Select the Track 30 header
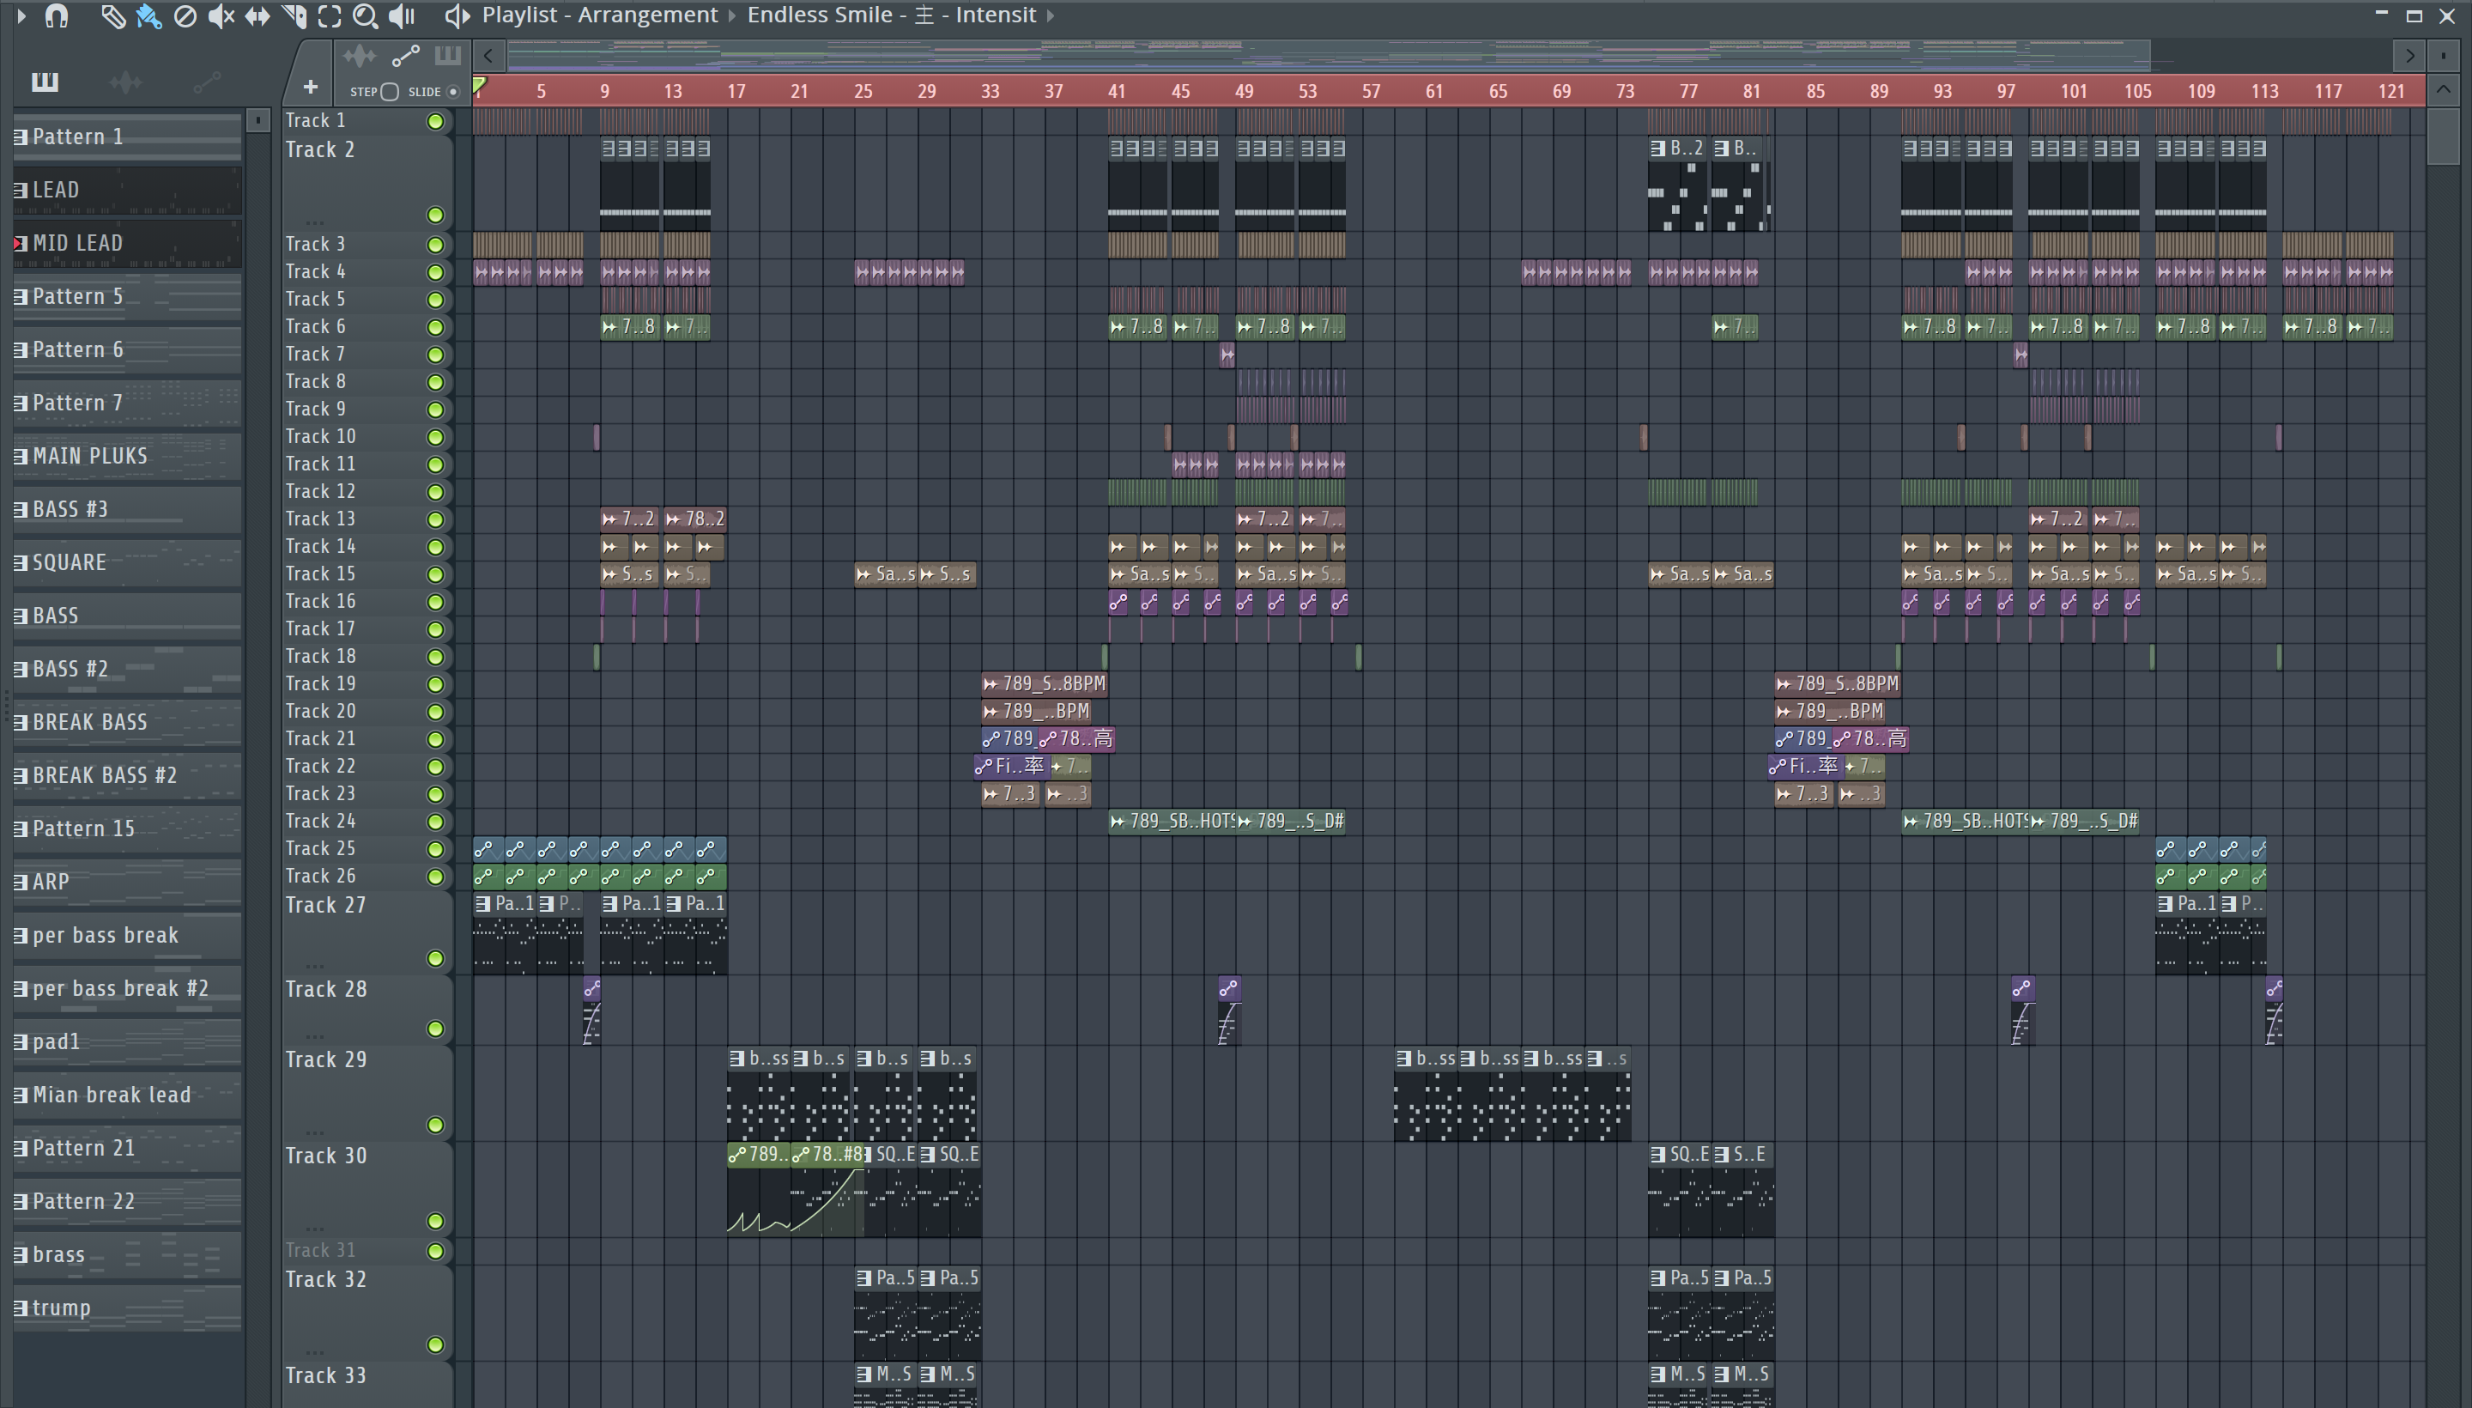 click(x=367, y=1188)
